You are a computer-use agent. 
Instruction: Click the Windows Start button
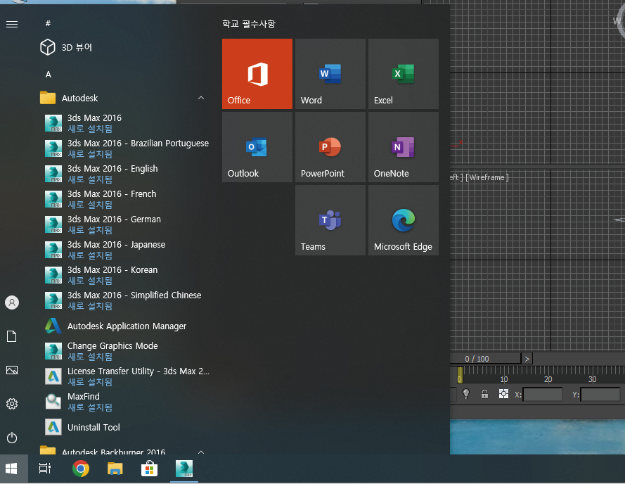pyautogui.click(x=11, y=469)
